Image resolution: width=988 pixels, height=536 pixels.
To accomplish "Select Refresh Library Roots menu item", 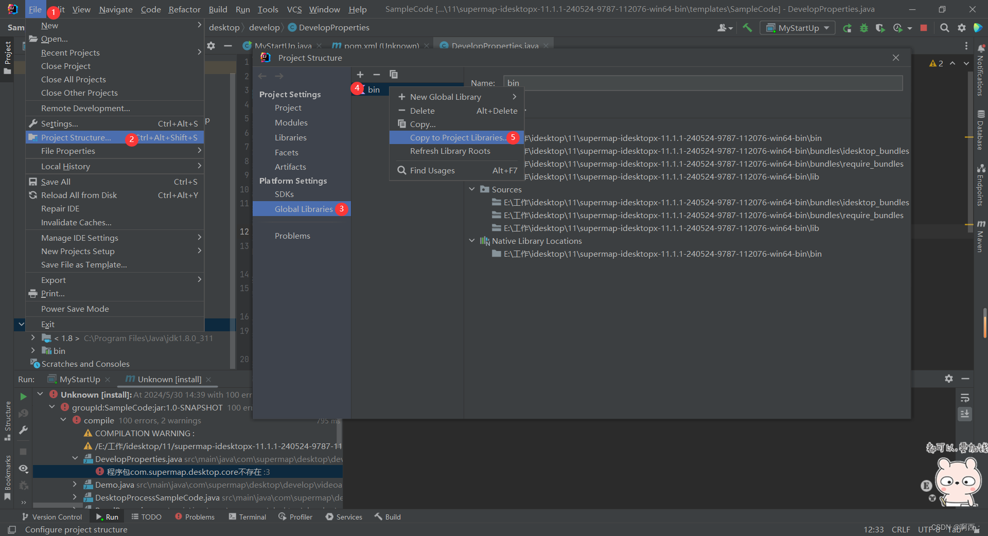I will [x=456, y=151].
